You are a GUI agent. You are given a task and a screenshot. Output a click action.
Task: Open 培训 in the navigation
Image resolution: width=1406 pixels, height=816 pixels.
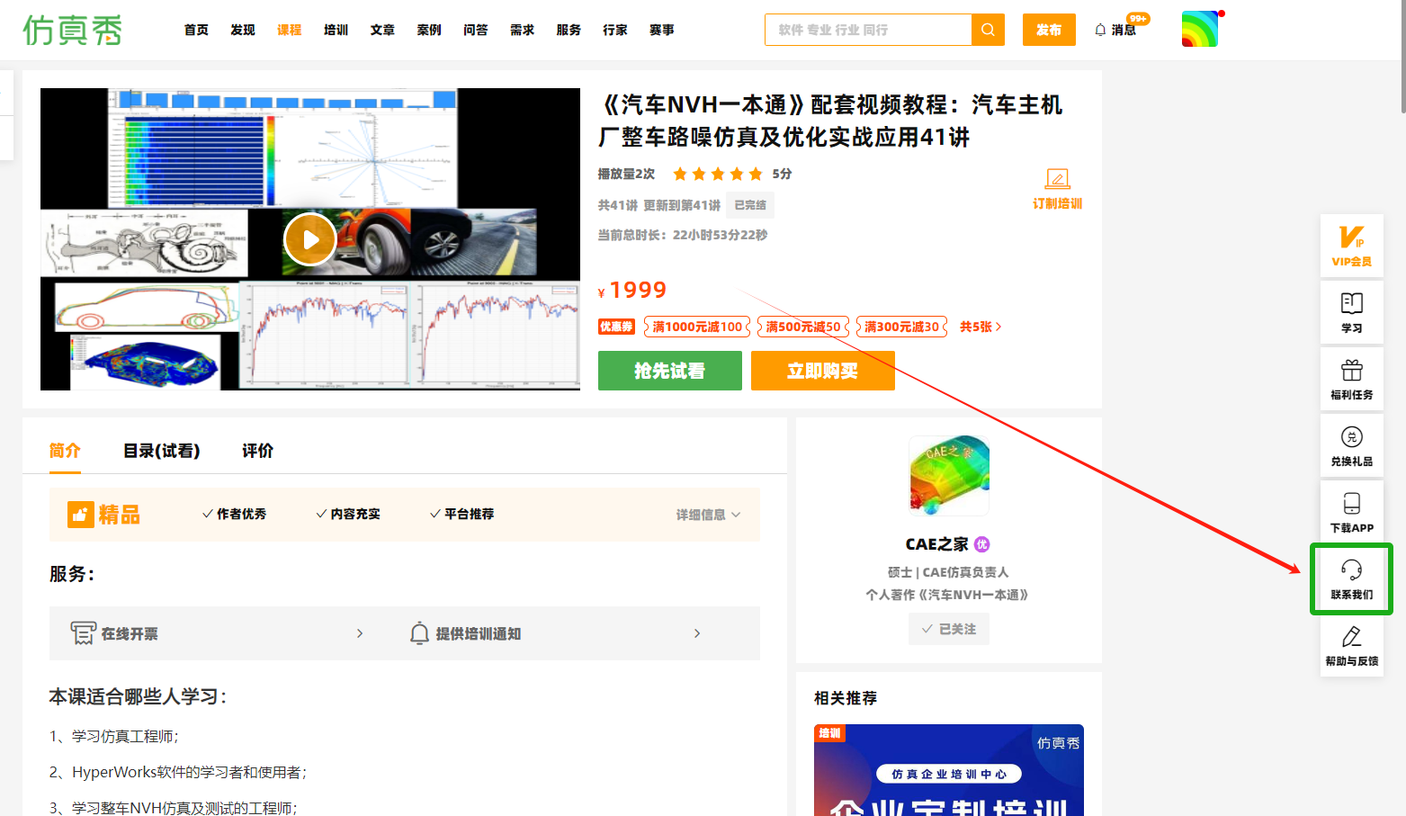336,30
